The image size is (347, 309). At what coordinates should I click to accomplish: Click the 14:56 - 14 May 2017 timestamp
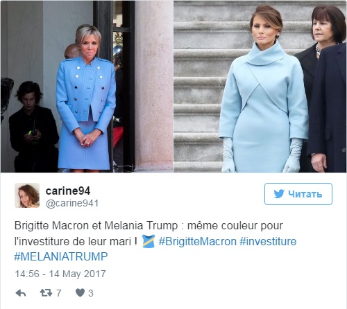click(60, 274)
